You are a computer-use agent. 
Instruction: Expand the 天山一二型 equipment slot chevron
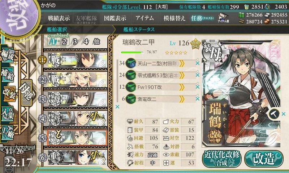182,63
